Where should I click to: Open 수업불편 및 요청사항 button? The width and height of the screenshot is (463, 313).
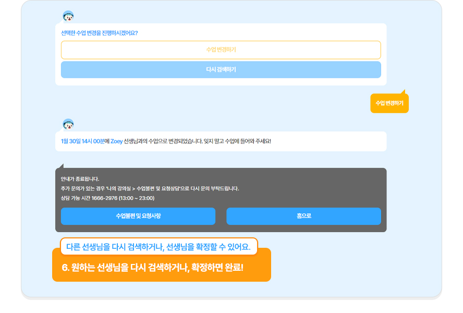138,216
